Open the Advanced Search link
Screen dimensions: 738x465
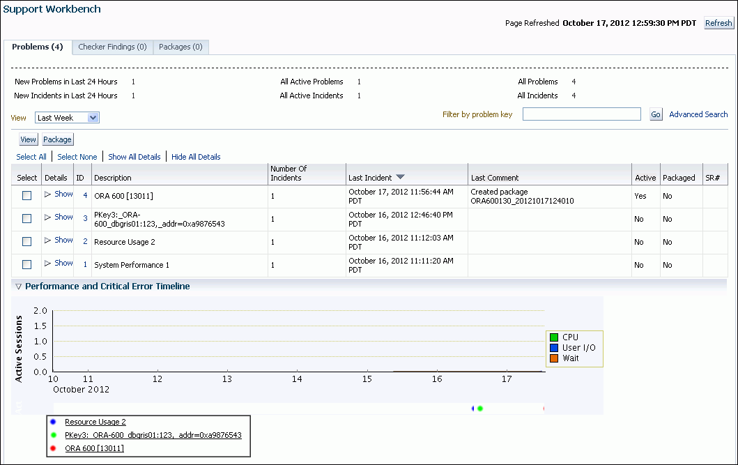tap(698, 114)
